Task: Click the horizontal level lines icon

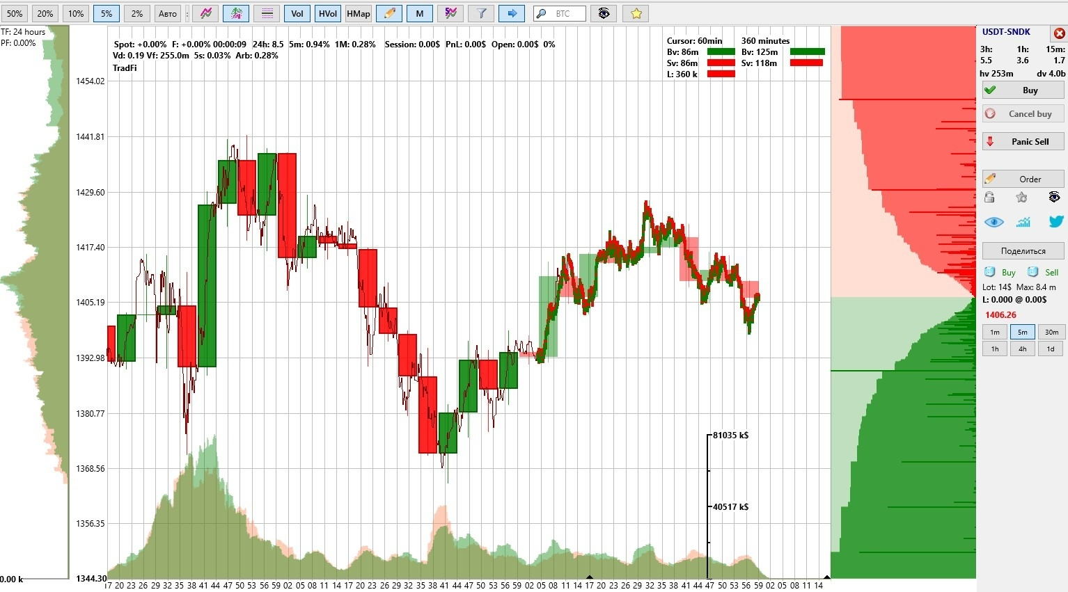Action: 267,13
